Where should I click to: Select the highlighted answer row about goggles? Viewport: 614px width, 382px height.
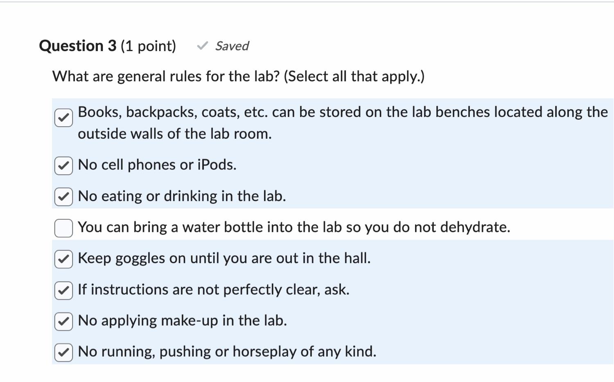click(x=287, y=258)
